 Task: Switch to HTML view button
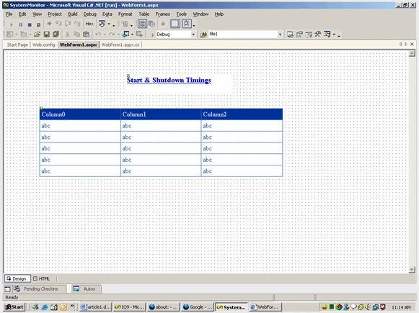click(41, 278)
